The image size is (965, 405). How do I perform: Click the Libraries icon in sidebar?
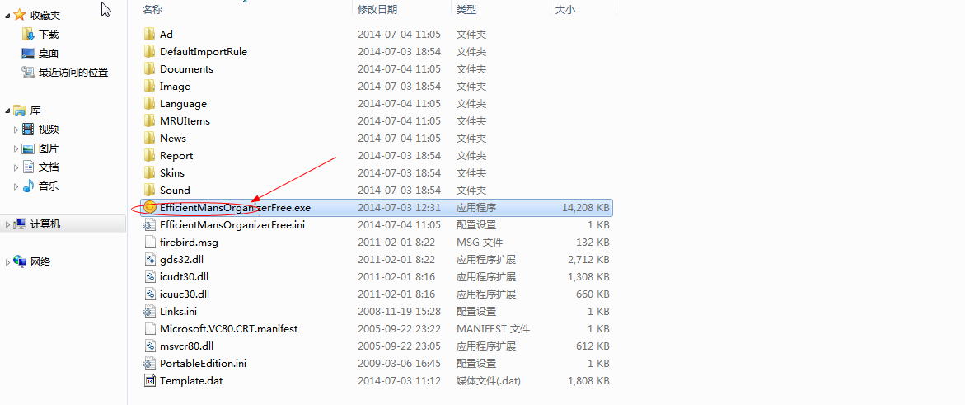point(20,111)
